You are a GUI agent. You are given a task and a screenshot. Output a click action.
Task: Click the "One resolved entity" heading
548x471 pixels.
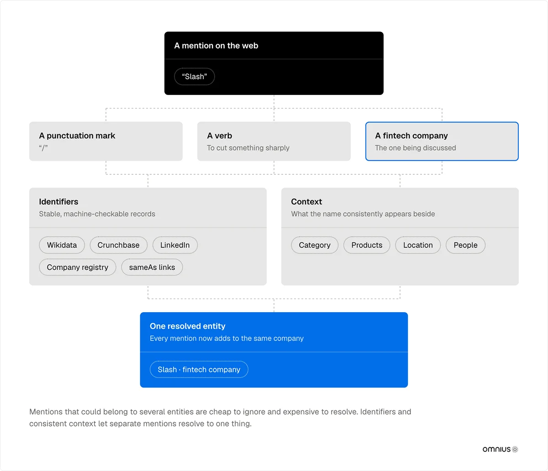point(188,326)
